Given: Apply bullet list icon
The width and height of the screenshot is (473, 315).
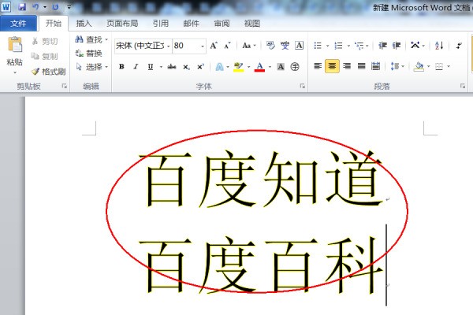Looking at the screenshot, I should click(318, 46).
